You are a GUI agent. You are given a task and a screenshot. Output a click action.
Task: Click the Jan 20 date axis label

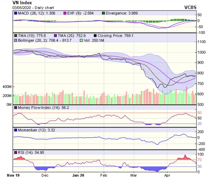[x=79, y=175]
